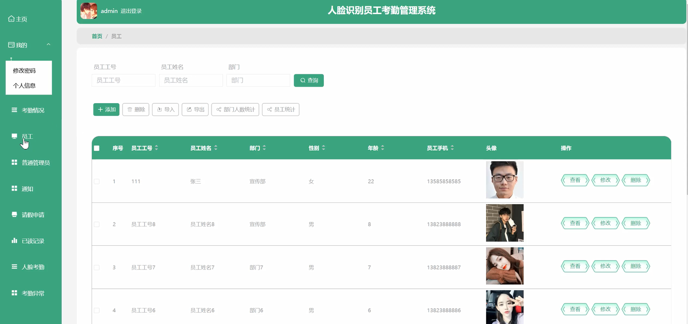Click the admin avatar picture
This screenshot has width=688, height=324.
(89, 11)
